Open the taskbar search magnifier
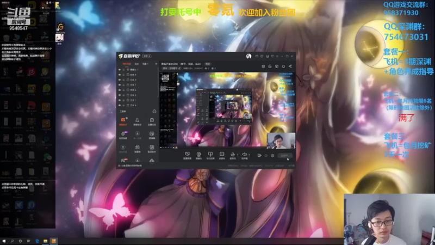This screenshot has height=245, width=435. click(x=12, y=241)
